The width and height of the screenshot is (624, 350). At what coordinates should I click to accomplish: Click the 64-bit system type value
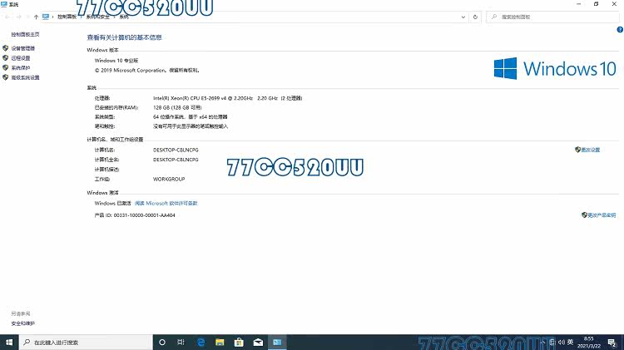pos(191,117)
